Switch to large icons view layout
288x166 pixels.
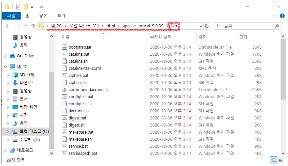[281, 160]
